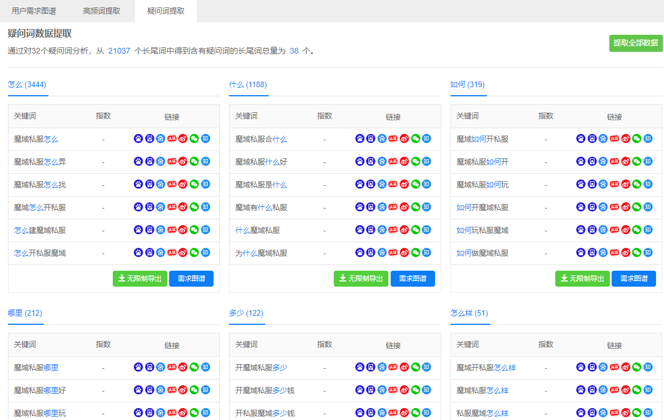Click keyword 魔域有什么私服
This screenshot has height=420, width=664.
click(261, 207)
